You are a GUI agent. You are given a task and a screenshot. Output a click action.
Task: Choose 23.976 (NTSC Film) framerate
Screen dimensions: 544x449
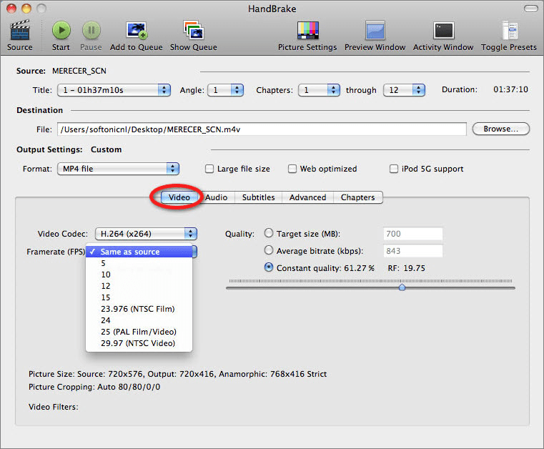(x=139, y=309)
